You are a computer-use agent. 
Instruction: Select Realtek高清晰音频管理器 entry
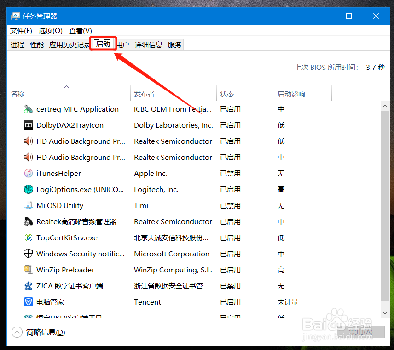click(76, 222)
